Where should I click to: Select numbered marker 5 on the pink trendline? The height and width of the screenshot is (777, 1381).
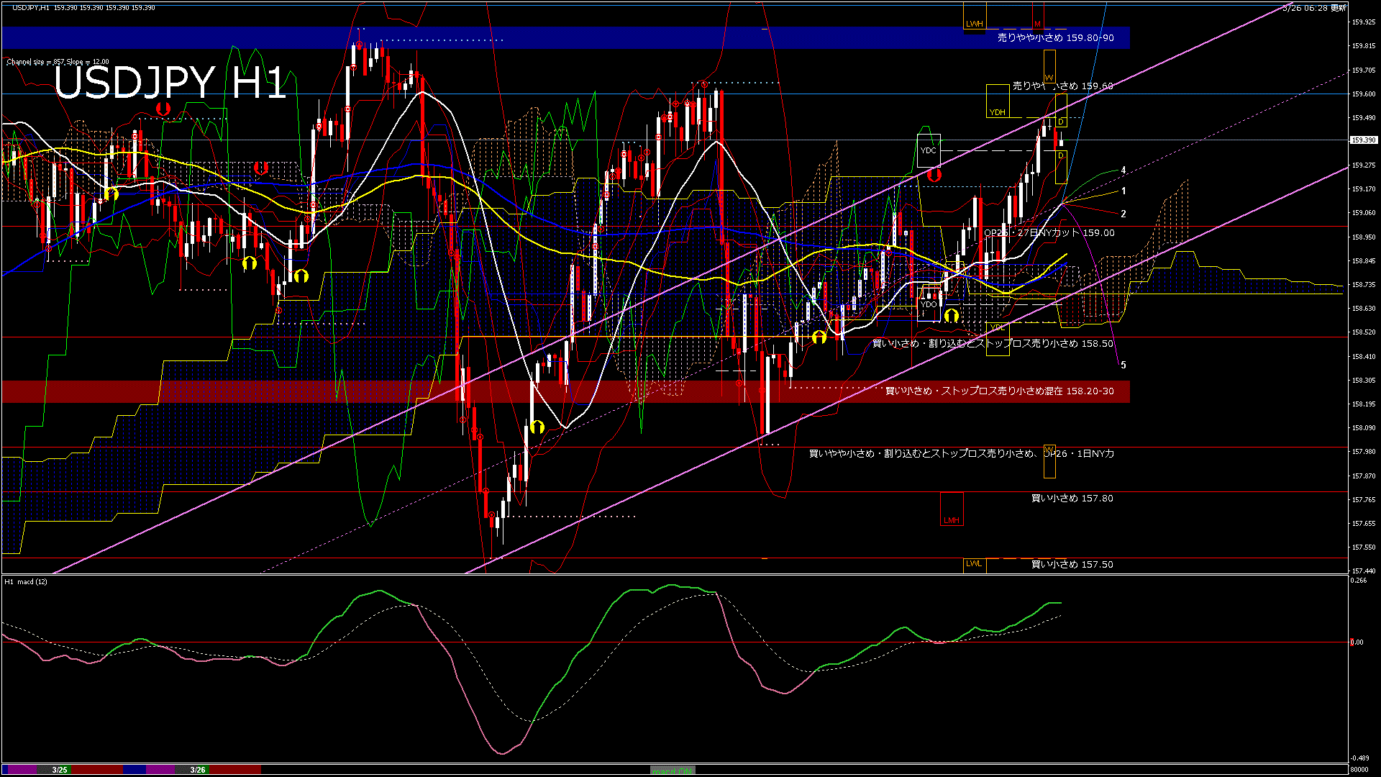1124,365
